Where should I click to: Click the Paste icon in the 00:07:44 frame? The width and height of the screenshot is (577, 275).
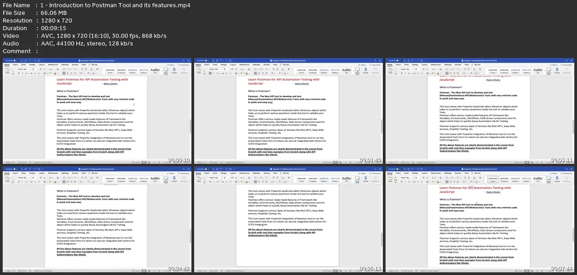[390, 179]
